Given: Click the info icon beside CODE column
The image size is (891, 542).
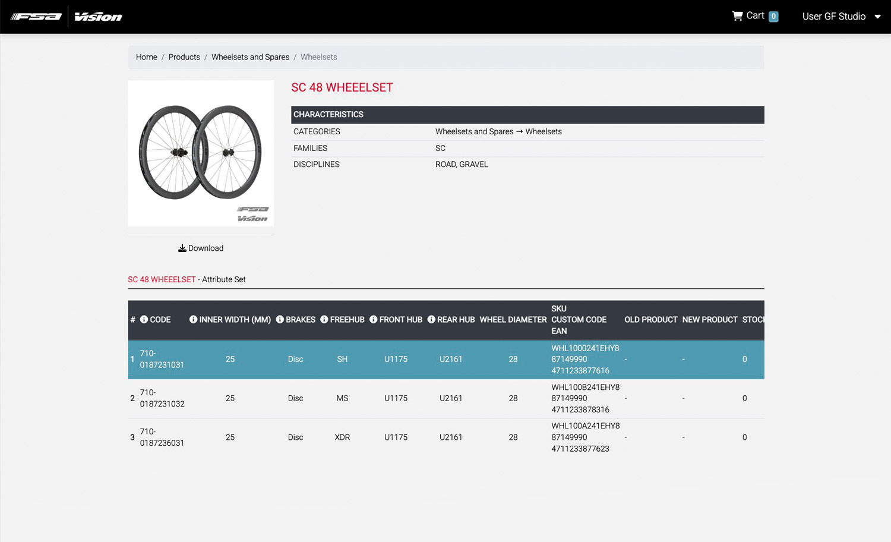Looking at the screenshot, I should [x=144, y=320].
